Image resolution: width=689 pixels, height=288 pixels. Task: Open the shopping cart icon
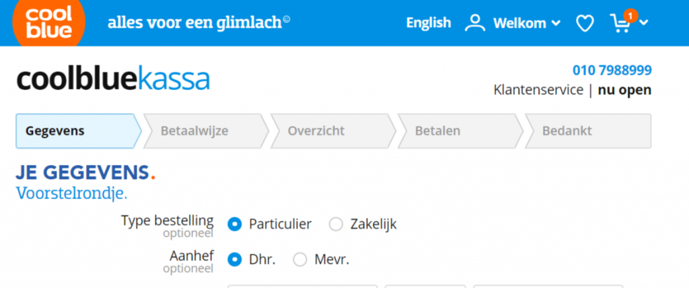(x=620, y=24)
